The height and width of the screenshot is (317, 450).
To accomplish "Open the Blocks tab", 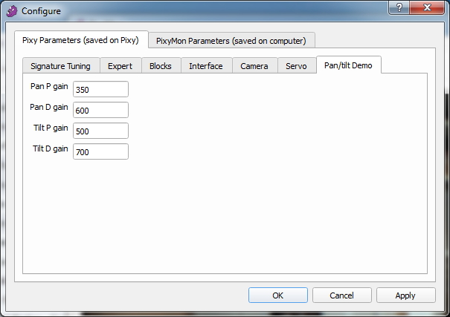I will coord(161,66).
